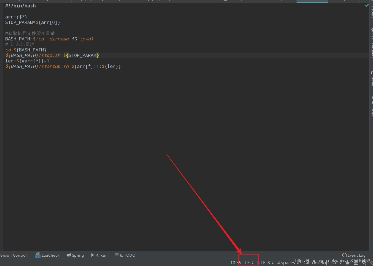This screenshot has height=266, width=373.
Task: Click the read-only lock status icon
Action: pos(348,263)
